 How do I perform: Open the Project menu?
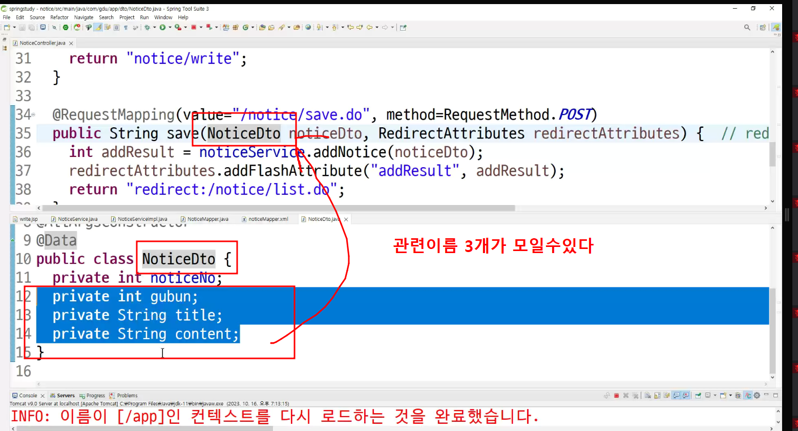point(127,17)
